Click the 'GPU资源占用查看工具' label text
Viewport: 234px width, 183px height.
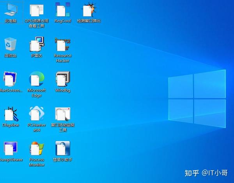37,23
